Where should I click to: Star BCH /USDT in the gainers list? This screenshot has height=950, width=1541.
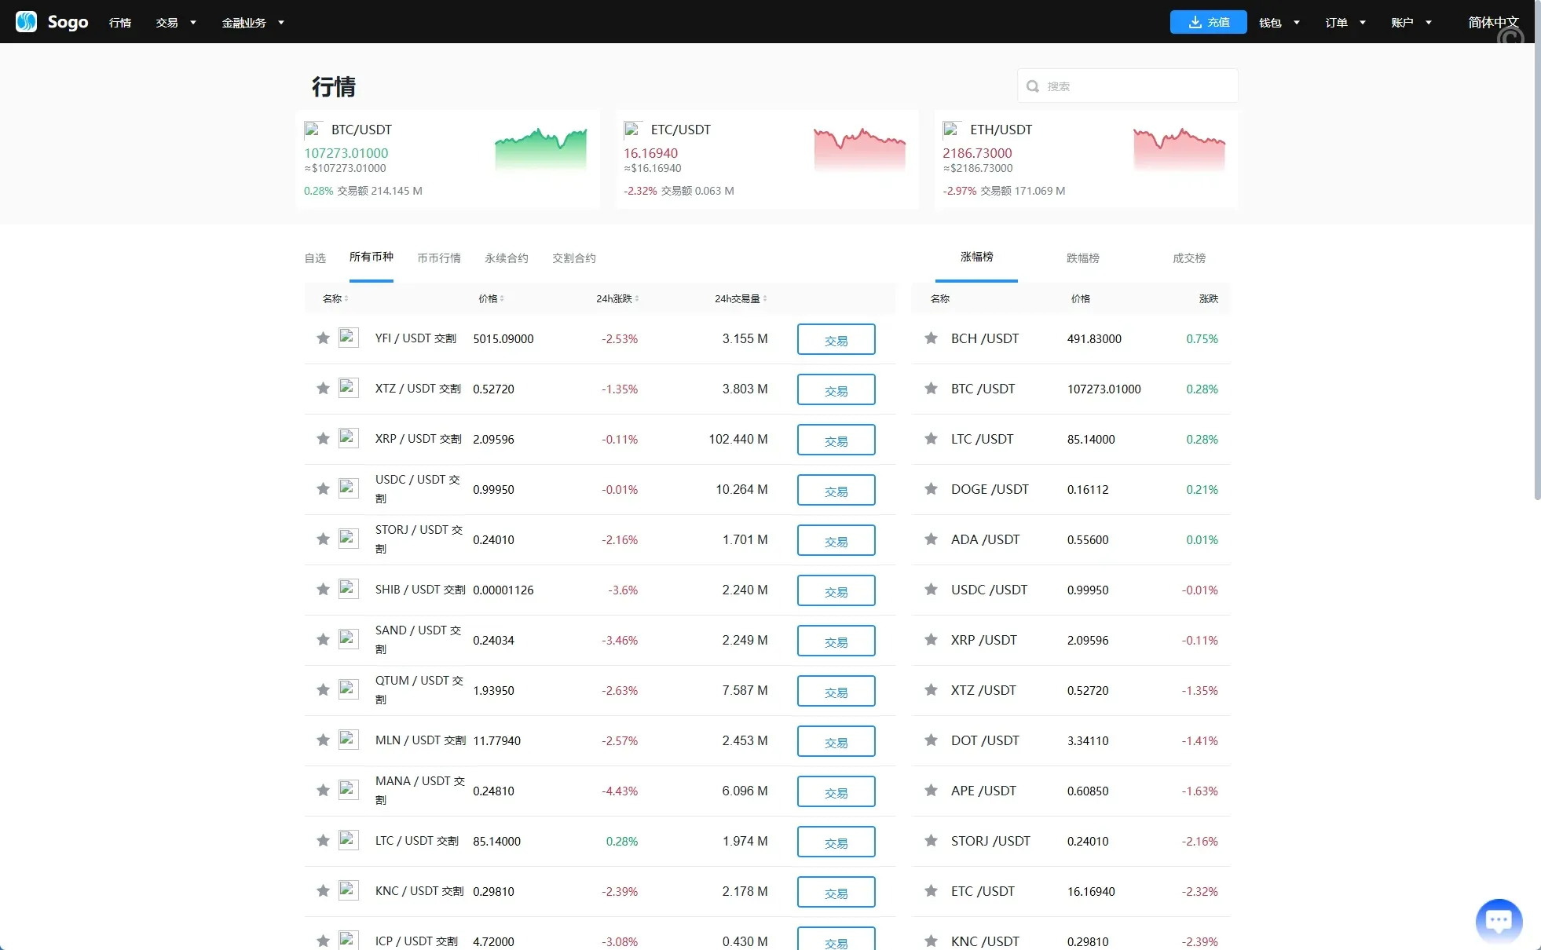(931, 338)
